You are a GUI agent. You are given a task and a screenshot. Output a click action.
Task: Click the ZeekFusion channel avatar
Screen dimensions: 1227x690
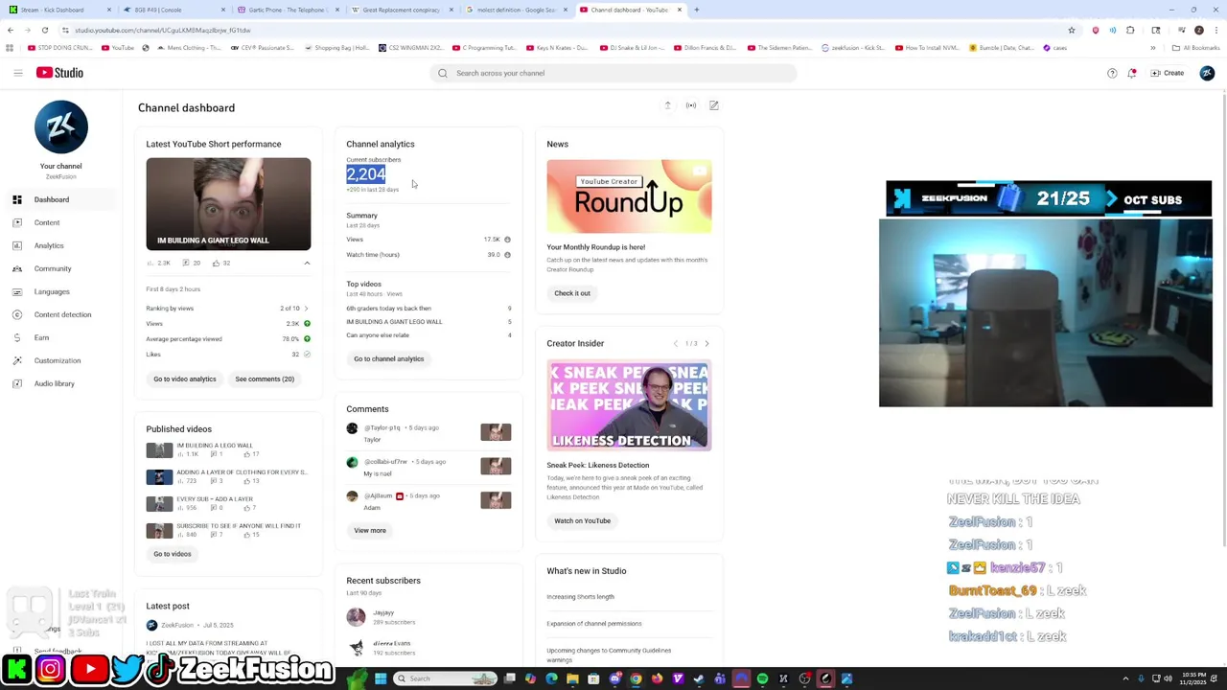(x=60, y=127)
